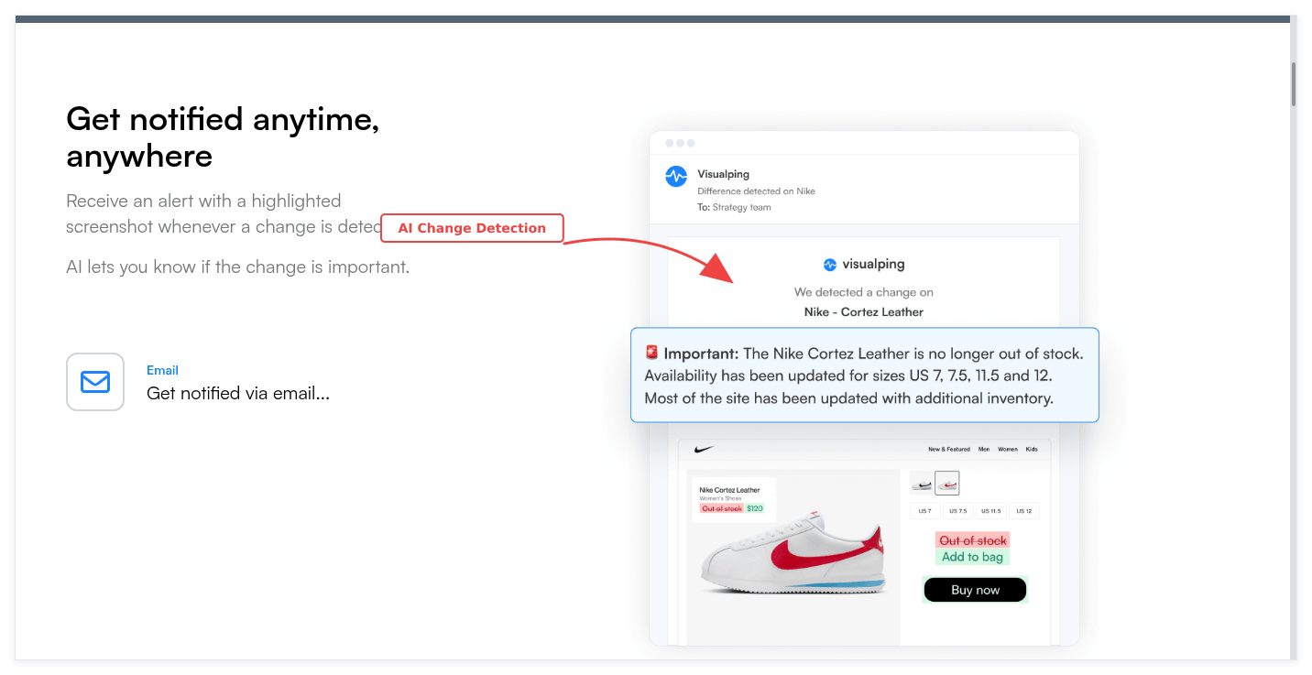
Task: Click the Email link
Action: [162, 370]
